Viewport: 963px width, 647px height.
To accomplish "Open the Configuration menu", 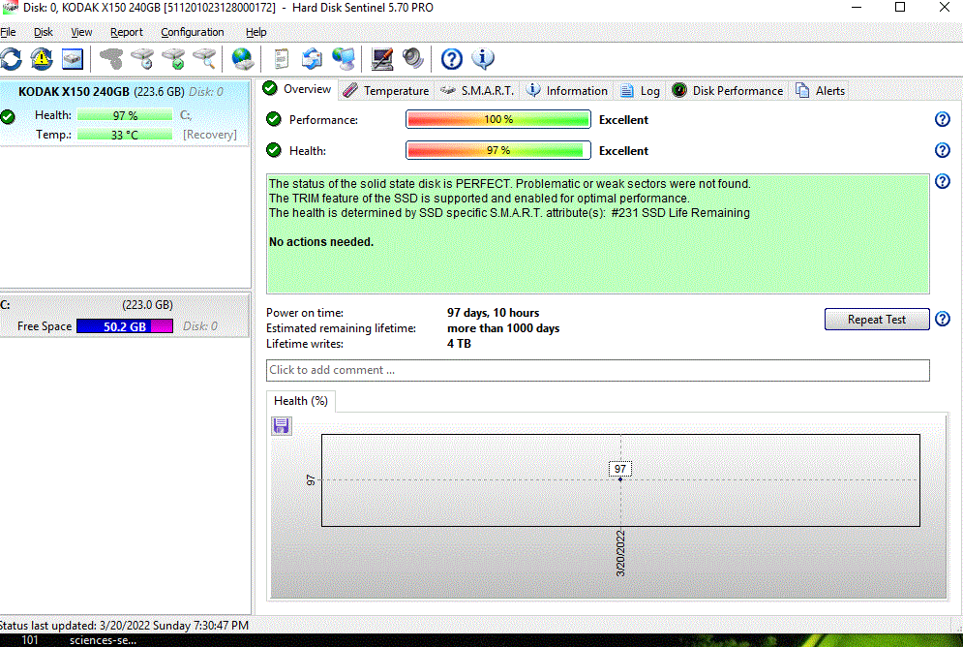I will point(193,32).
